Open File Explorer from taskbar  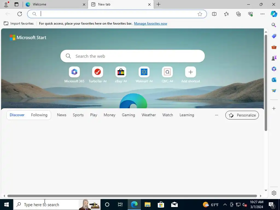click(147, 205)
